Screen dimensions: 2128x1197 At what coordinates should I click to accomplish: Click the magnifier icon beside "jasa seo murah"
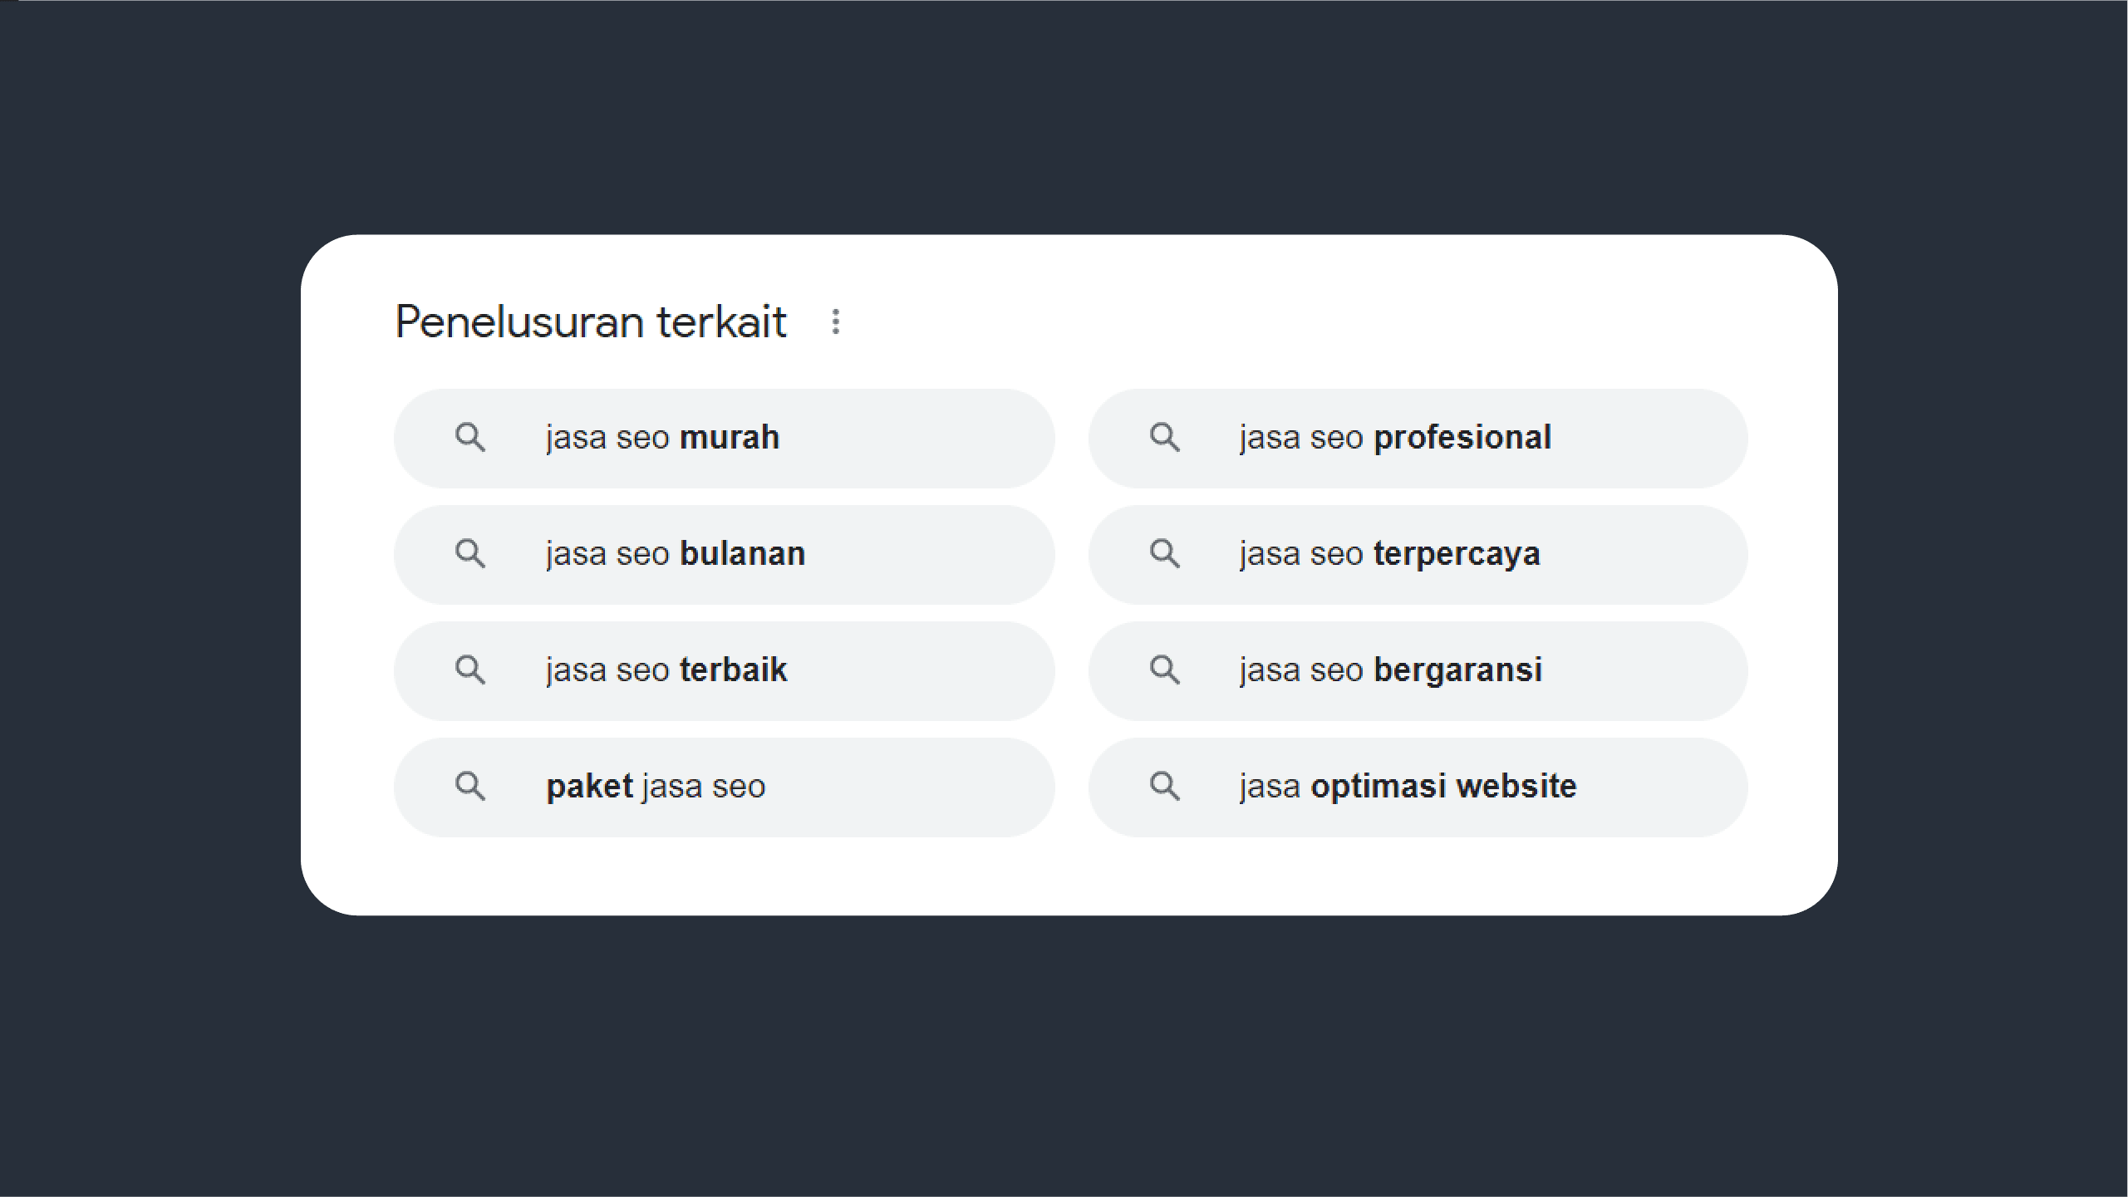click(x=470, y=437)
